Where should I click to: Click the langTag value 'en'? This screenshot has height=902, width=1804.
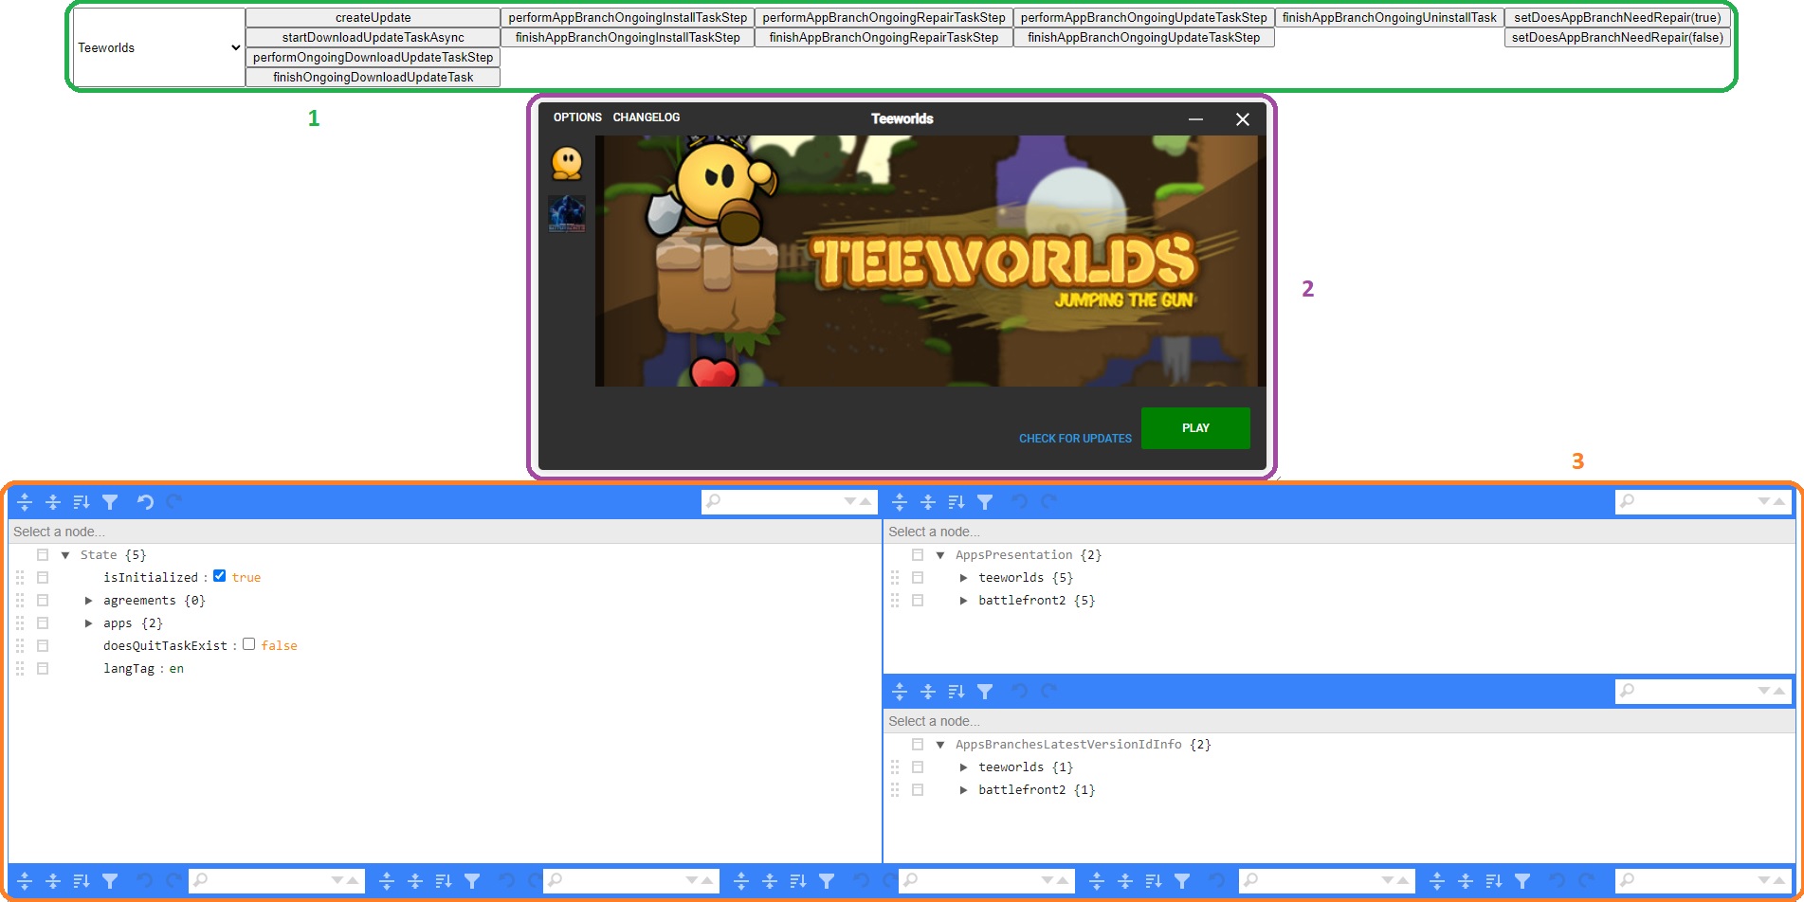click(176, 669)
